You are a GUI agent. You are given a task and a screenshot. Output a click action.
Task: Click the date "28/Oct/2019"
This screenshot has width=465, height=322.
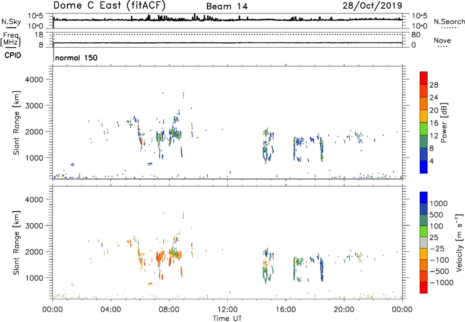[x=373, y=6]
